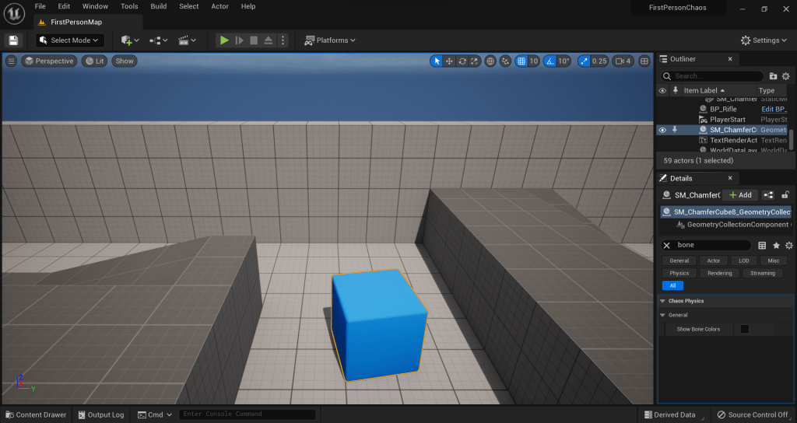Image resolution: width=797 pixels, height=423 pixels.
Task: Click the lock icon in the Details panel
Action: pos(785,195)
